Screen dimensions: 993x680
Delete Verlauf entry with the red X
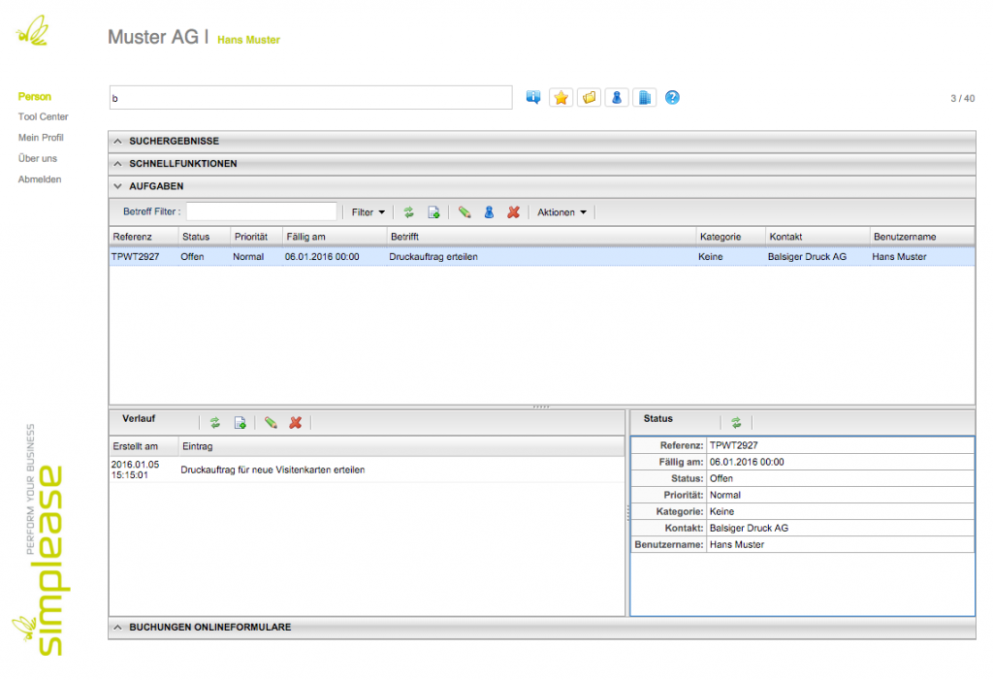click(x=295, y=423)
